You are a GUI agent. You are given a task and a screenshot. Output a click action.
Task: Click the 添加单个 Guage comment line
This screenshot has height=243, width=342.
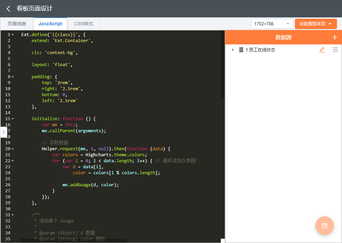pos(54,221)
